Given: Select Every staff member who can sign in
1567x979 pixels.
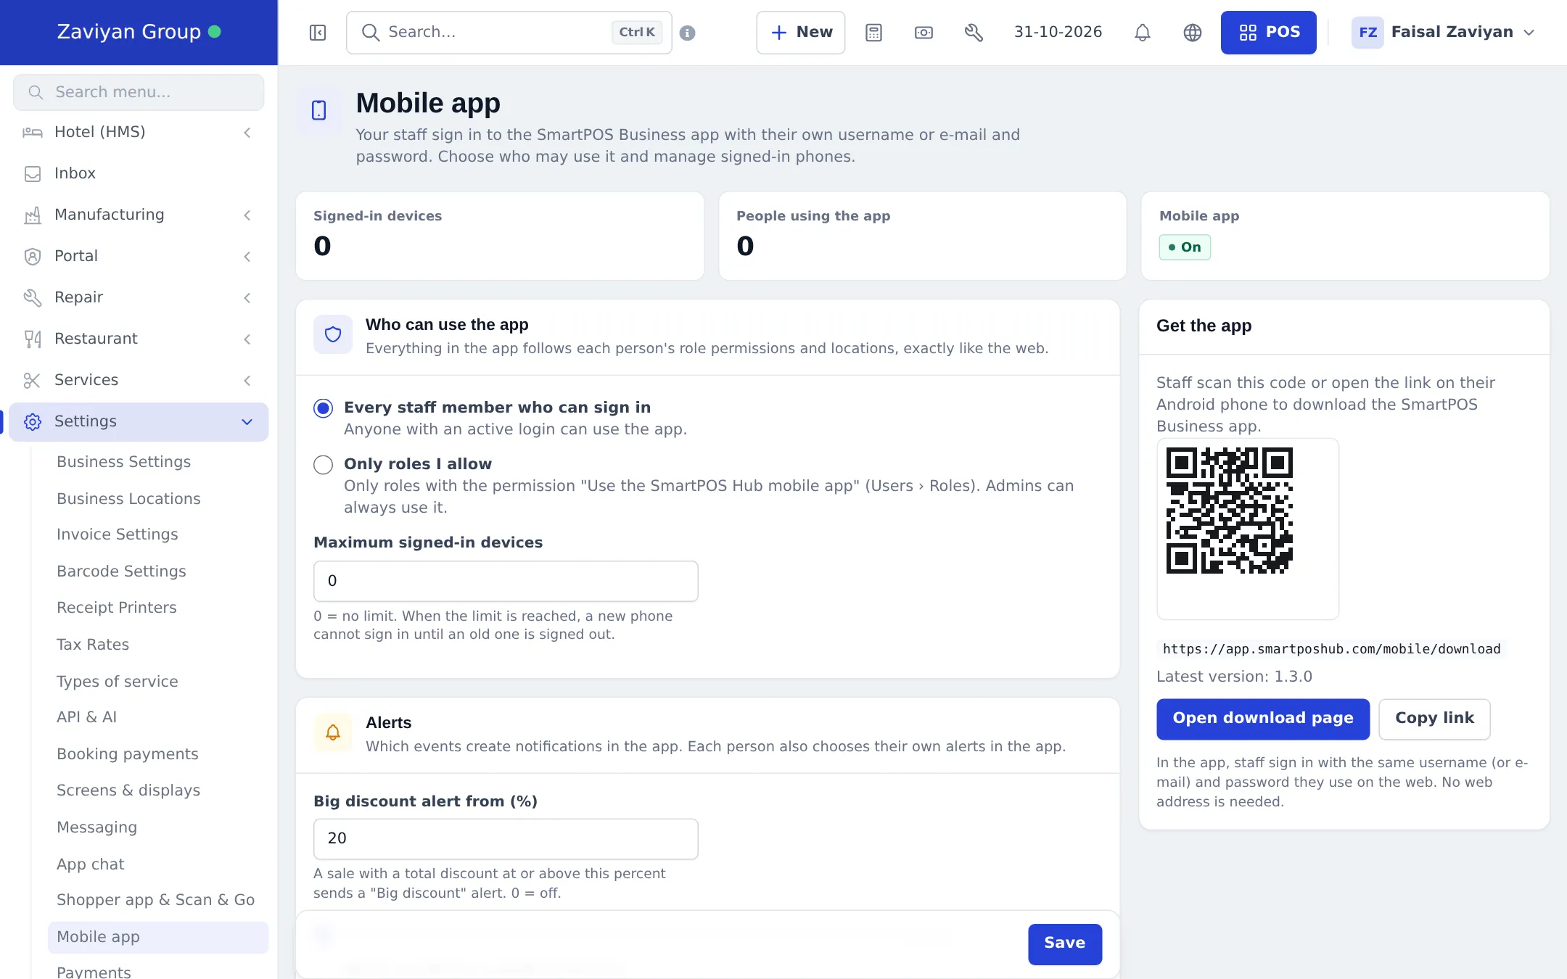Looking at the screenshot, I should (324, 408).
